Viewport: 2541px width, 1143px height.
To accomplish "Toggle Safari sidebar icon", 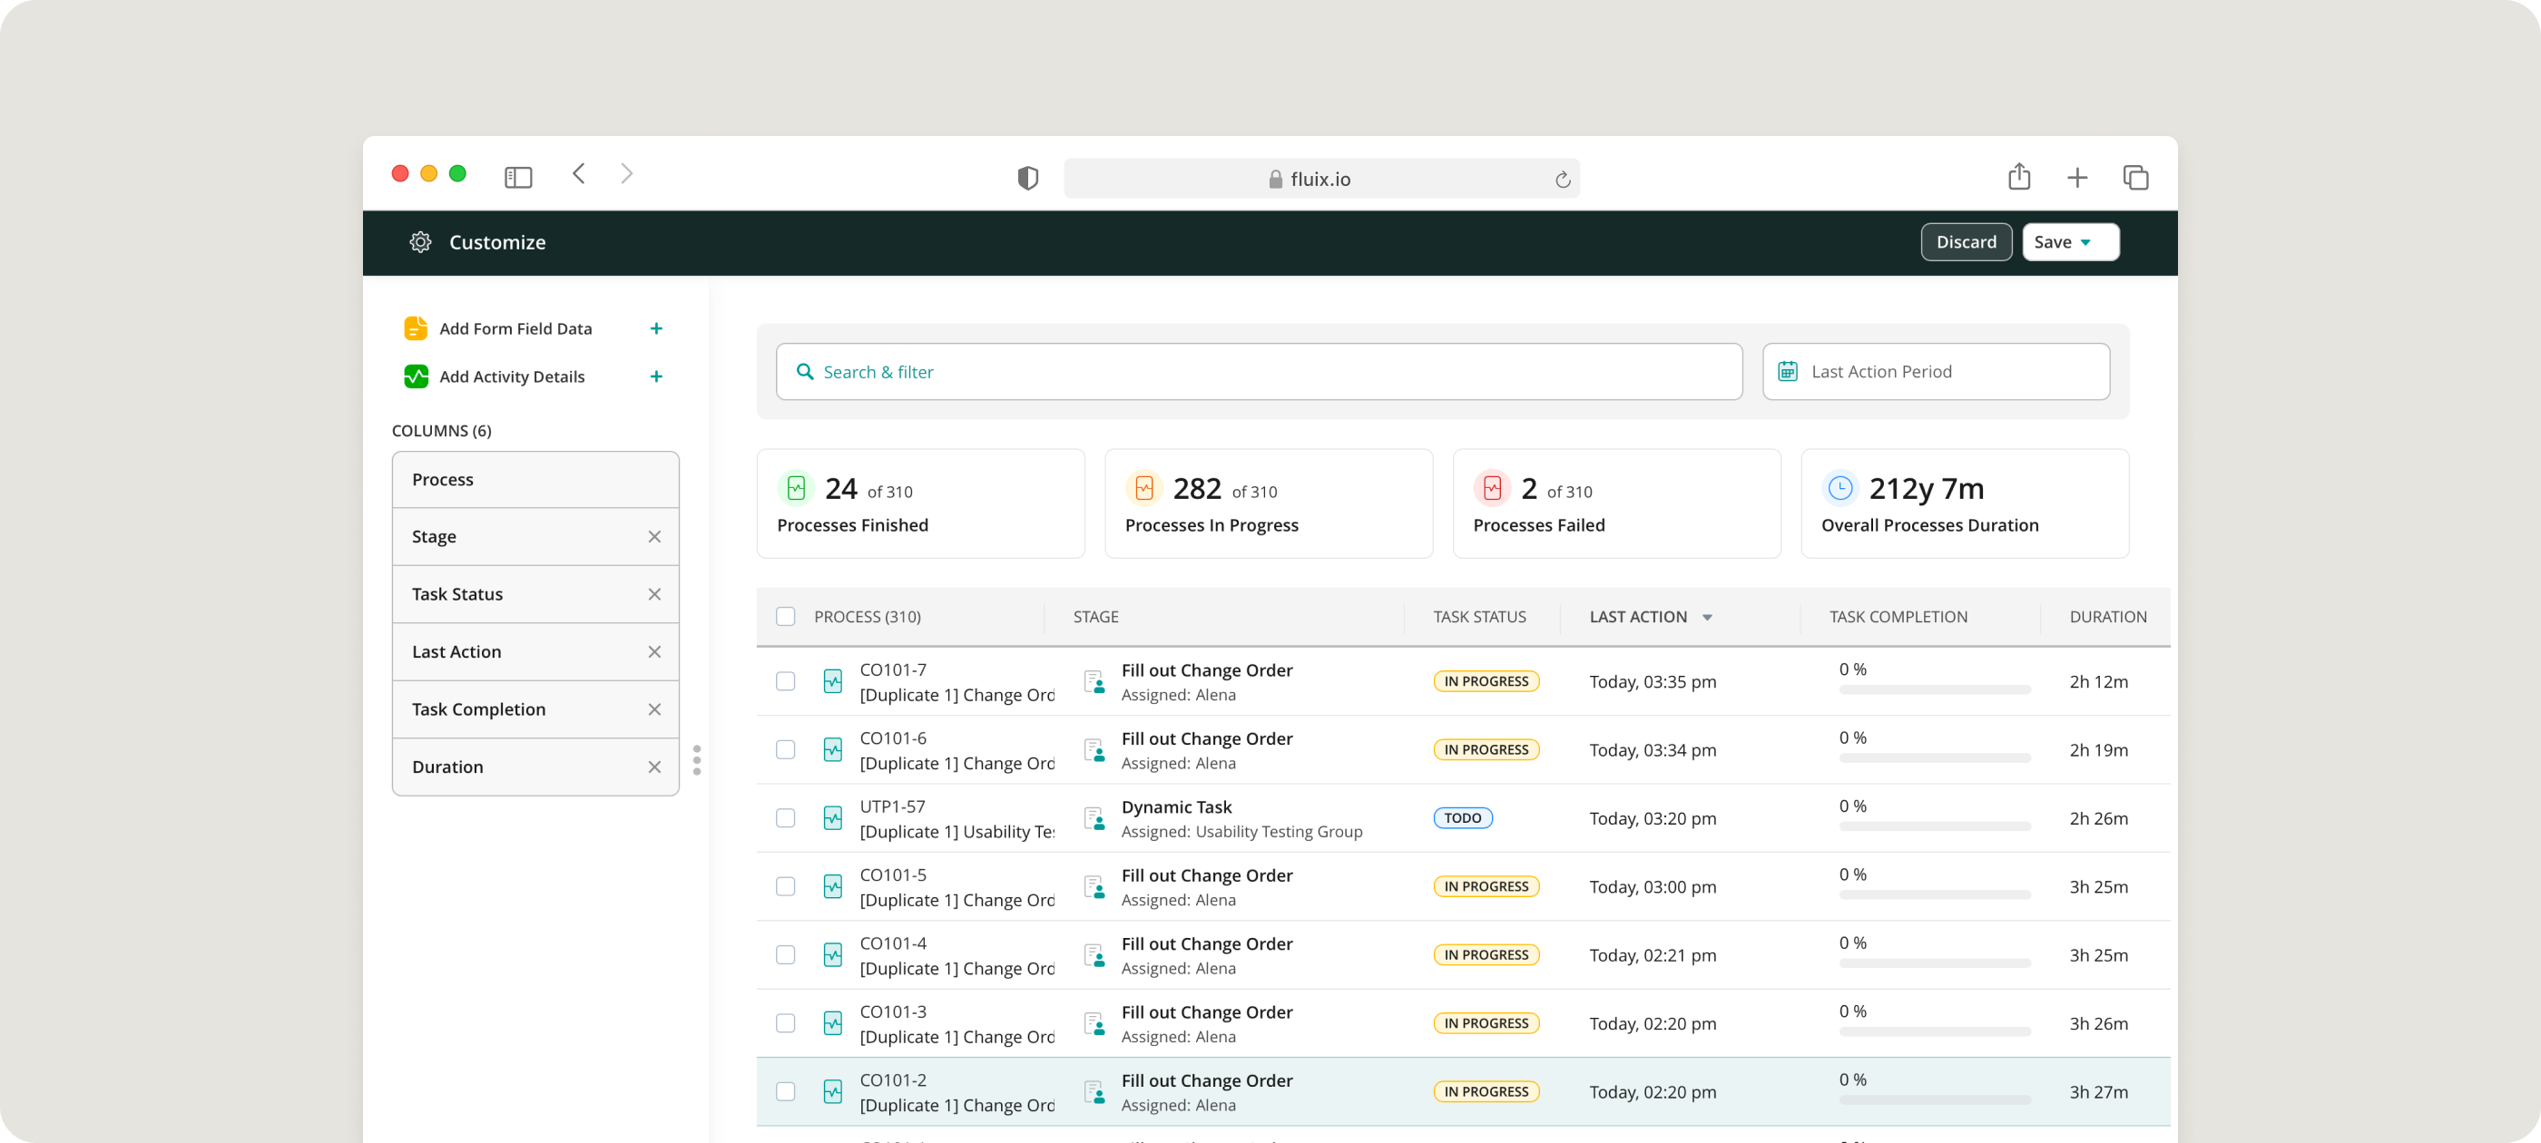I will (518, 178).
